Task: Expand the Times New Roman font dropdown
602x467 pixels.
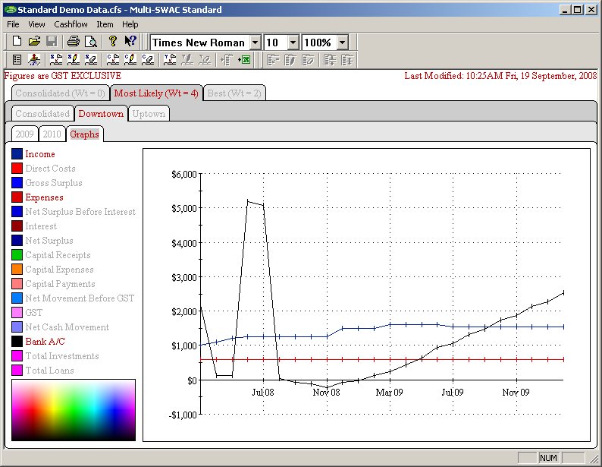Action: pos(255,43)
